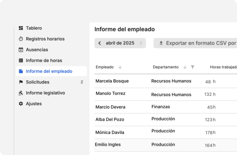Go to previous month before abril 2025
This screenshot has width=237, height=155.
point(99,43)
